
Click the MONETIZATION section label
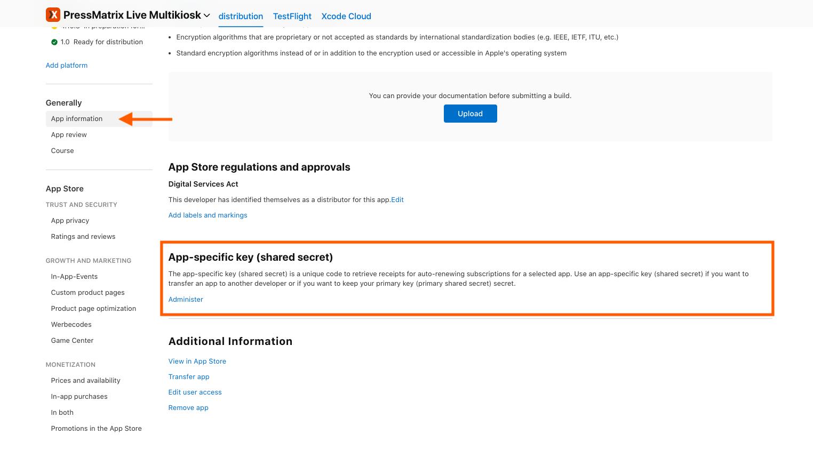(70, 365)
